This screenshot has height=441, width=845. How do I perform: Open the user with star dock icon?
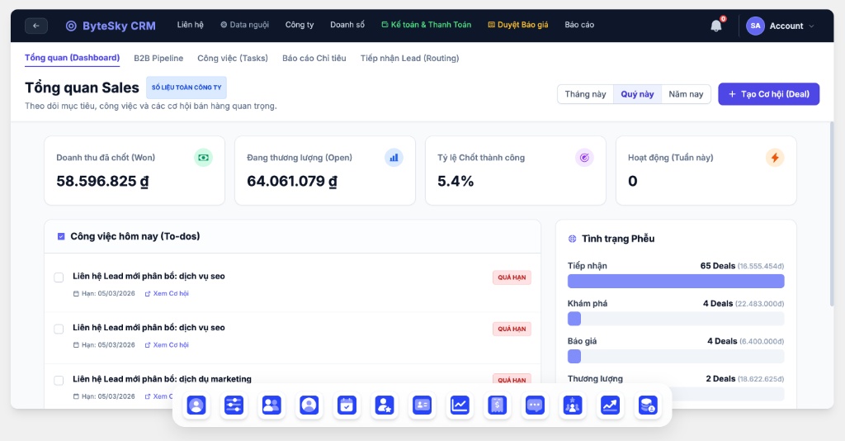(x=385, y=405)
